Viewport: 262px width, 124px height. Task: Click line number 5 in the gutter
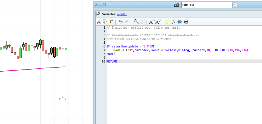point(104,43)
